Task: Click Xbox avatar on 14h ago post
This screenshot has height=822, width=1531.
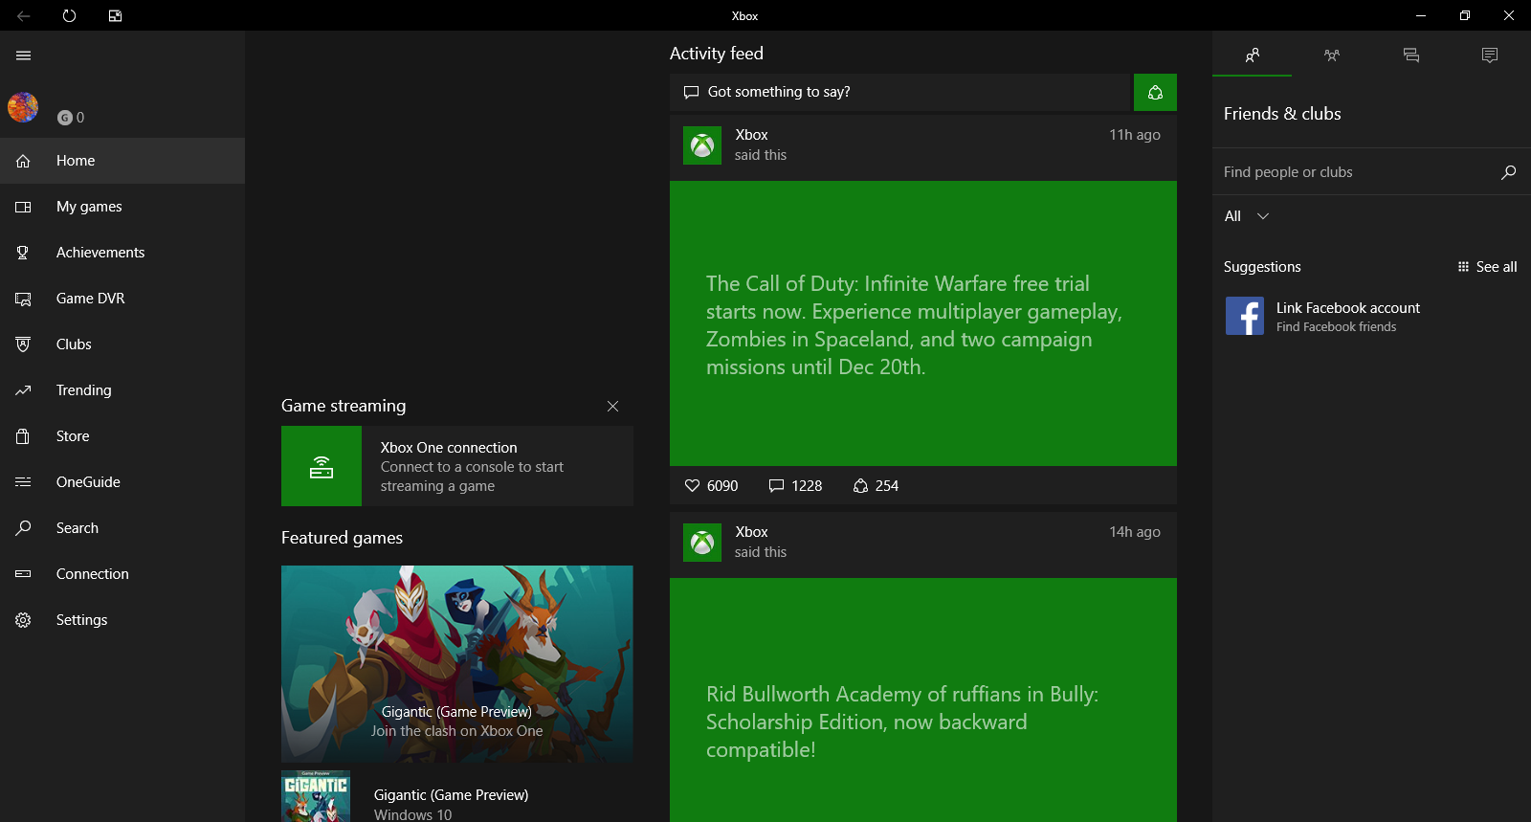Action: [702, 543]
